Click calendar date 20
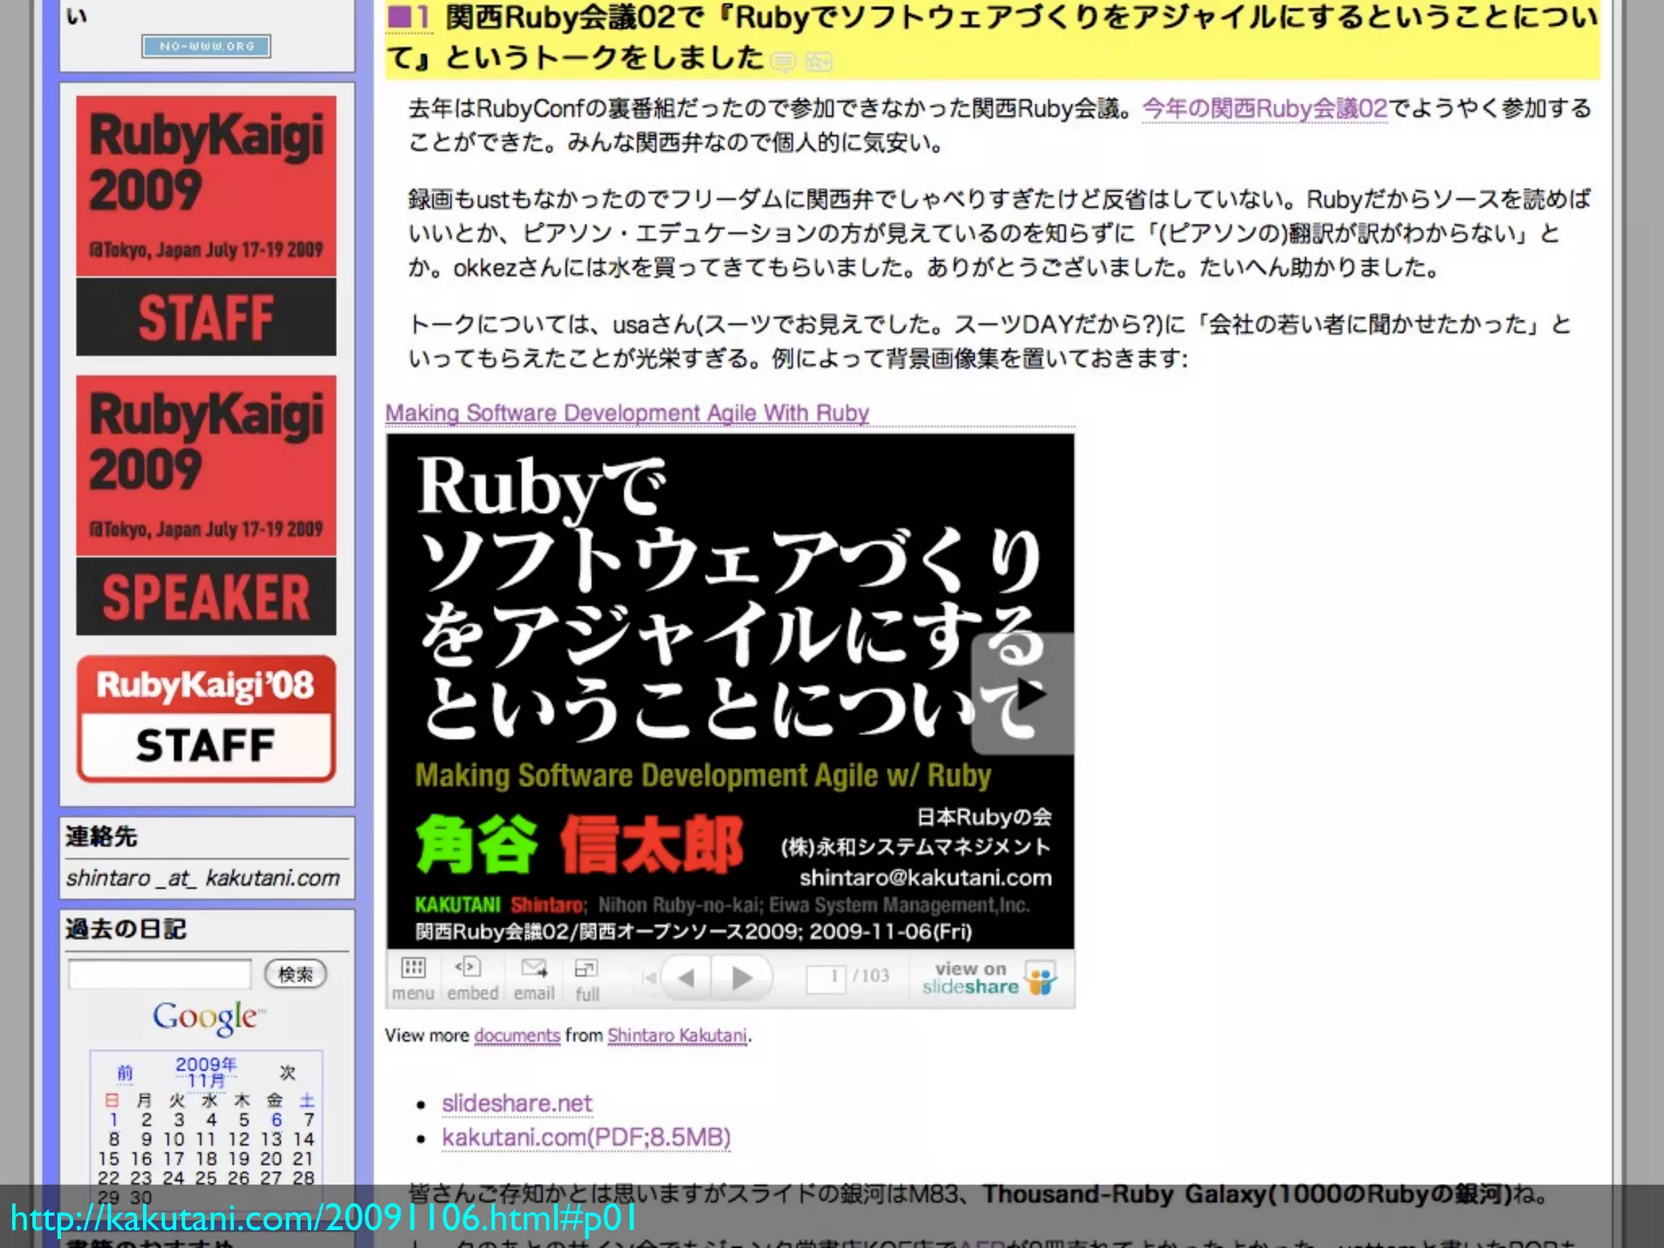This screenshot has height=1248, width=1664. tap(271, 1159)
